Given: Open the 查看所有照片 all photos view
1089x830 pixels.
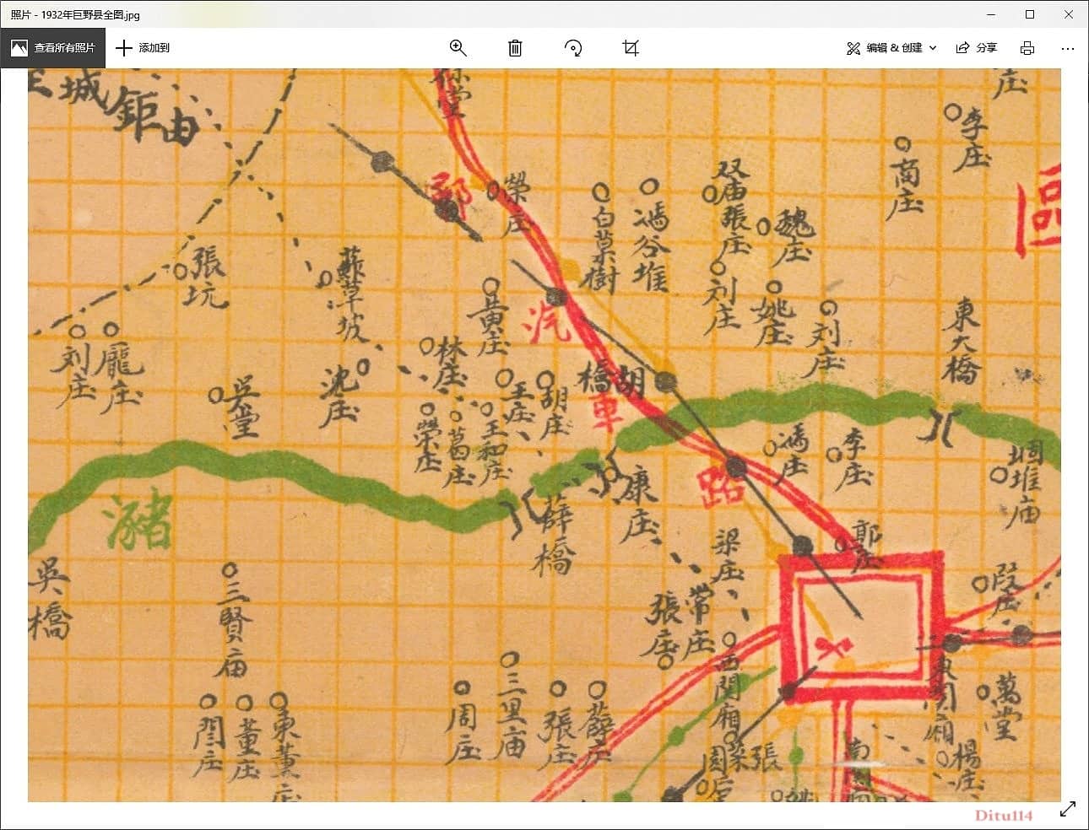Looking at the screenshot, I should 52,48.
